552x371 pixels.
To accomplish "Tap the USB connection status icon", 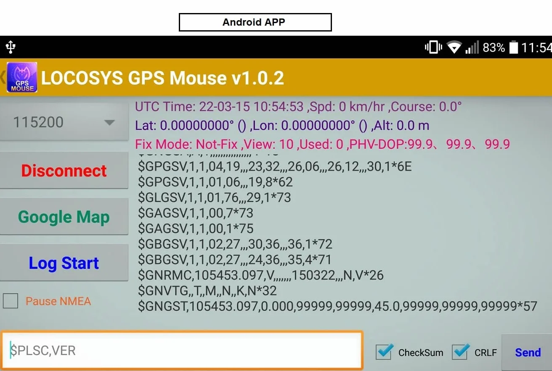I will (x=11, y=47).
